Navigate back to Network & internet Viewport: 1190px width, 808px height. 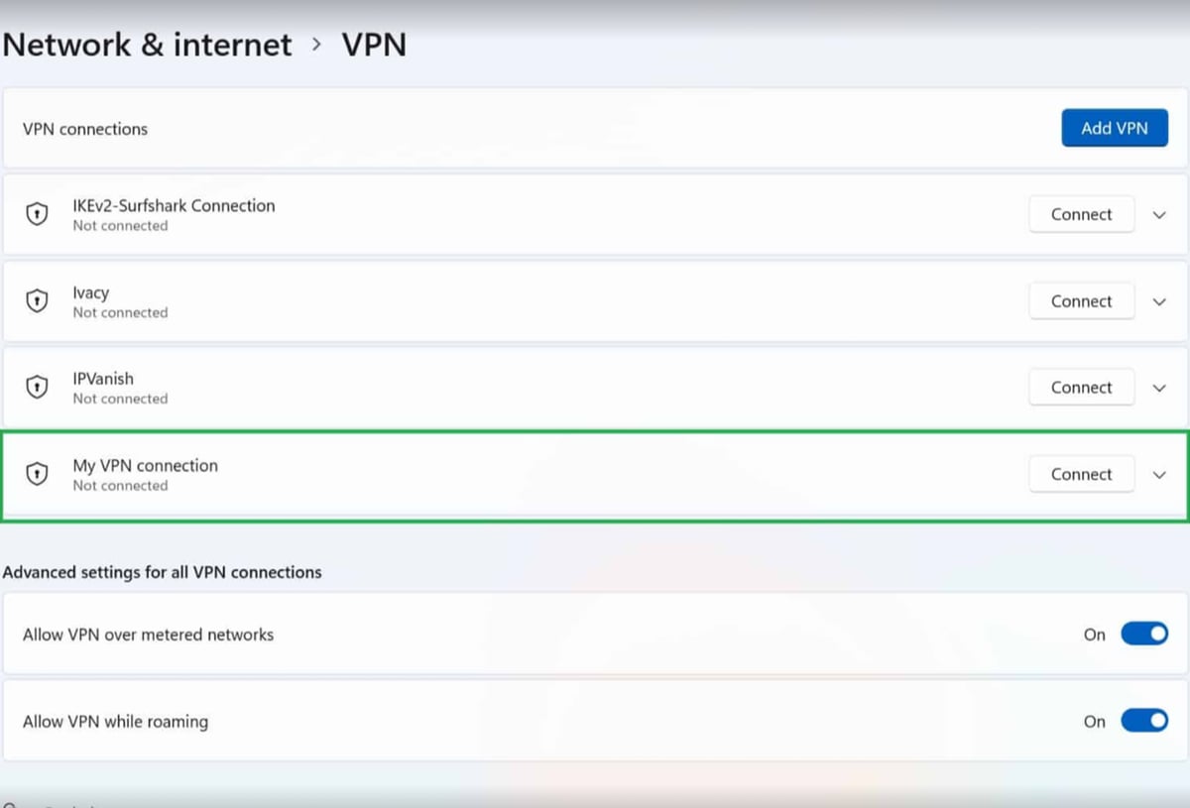click(x=147, y=44)
